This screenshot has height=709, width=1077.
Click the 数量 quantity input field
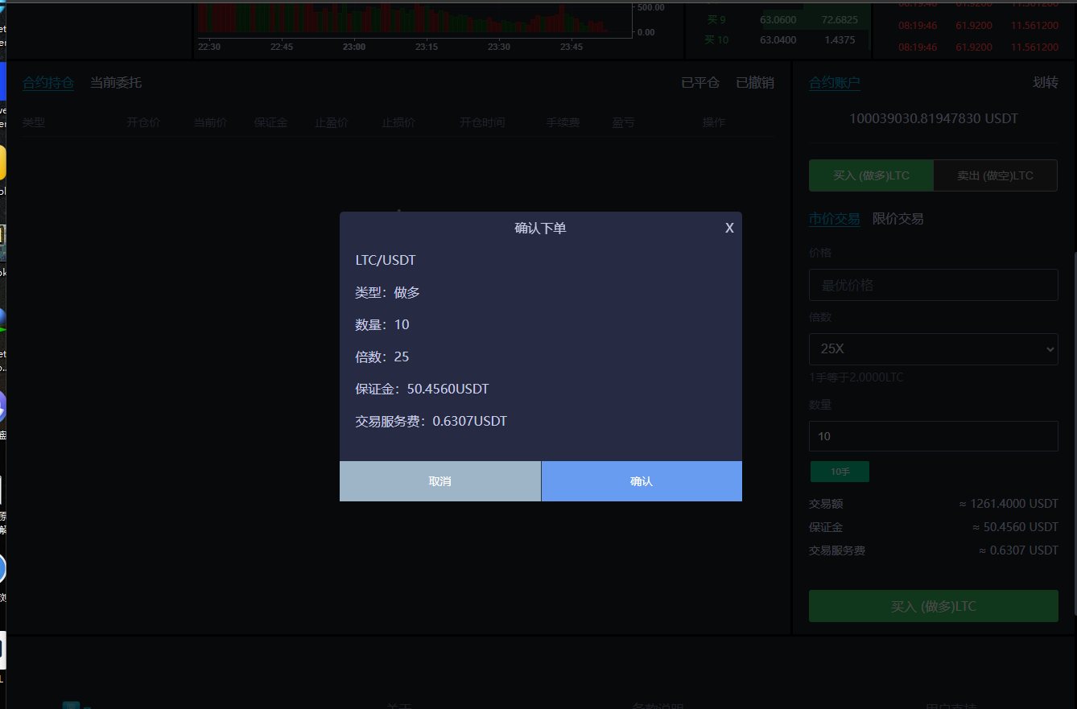[933, 436]
